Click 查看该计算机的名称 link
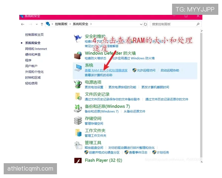This screenshot has height=178, width=222. pyautogui.click(x=98, y=75)
